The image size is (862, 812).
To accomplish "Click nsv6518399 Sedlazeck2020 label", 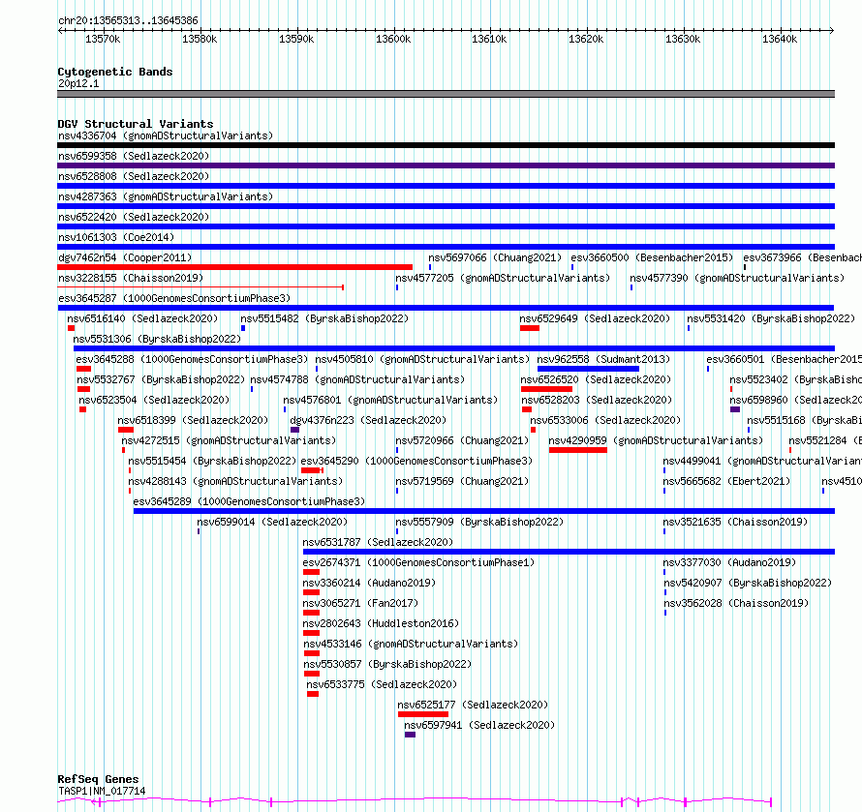I will 193,420.
